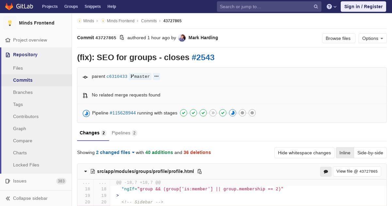392x206 pixels.
Task: Copy the commit SHA with clipboard icon
Action: point(122,38)
